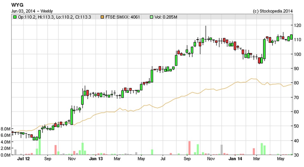Viewport: 304px width, 167px height.
Task: Click the 90 price axis label
Action: [296, 69]
